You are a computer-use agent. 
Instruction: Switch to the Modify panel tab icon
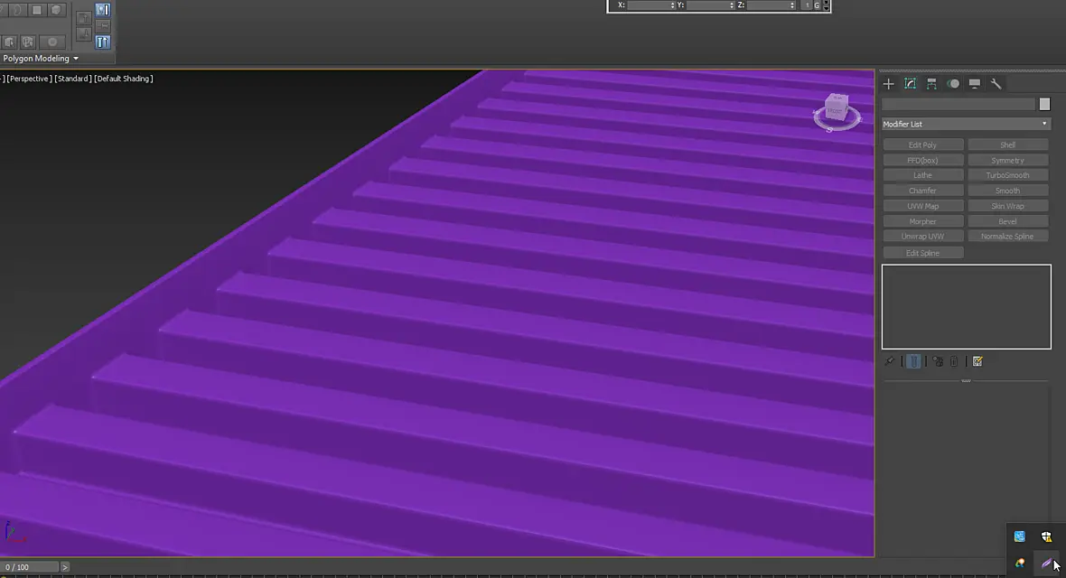tap(911, 84)
